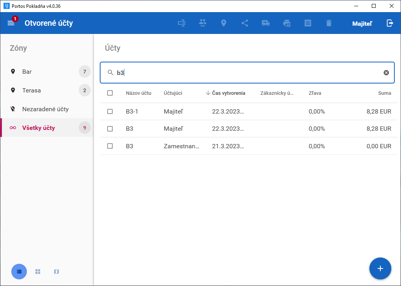Click the magnifier search icon
Viewport: 401px width, 286px height.
(110, 73)
